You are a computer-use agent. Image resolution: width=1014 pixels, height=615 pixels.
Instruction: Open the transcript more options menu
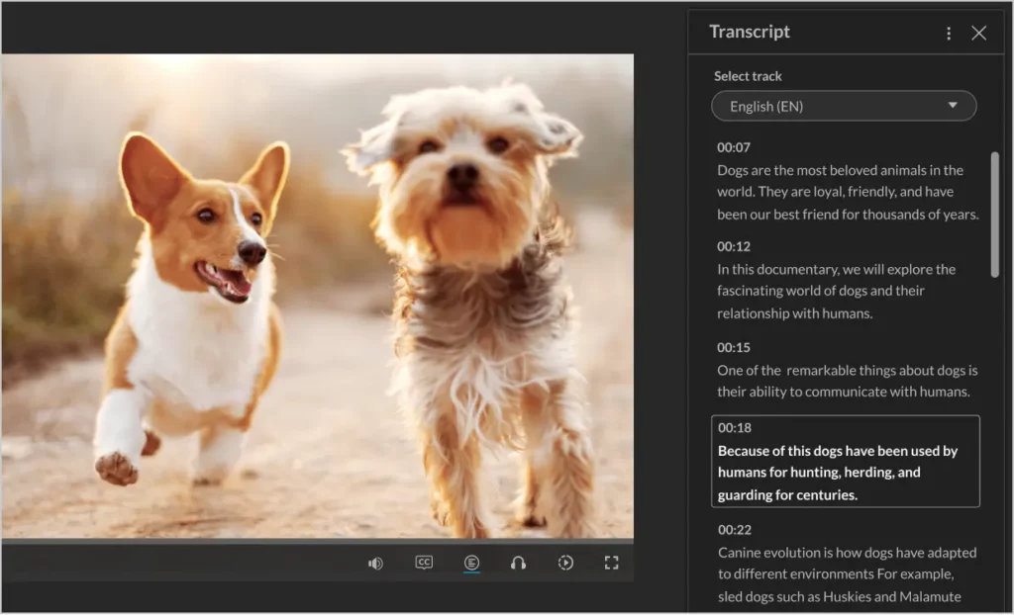[949, 34]
